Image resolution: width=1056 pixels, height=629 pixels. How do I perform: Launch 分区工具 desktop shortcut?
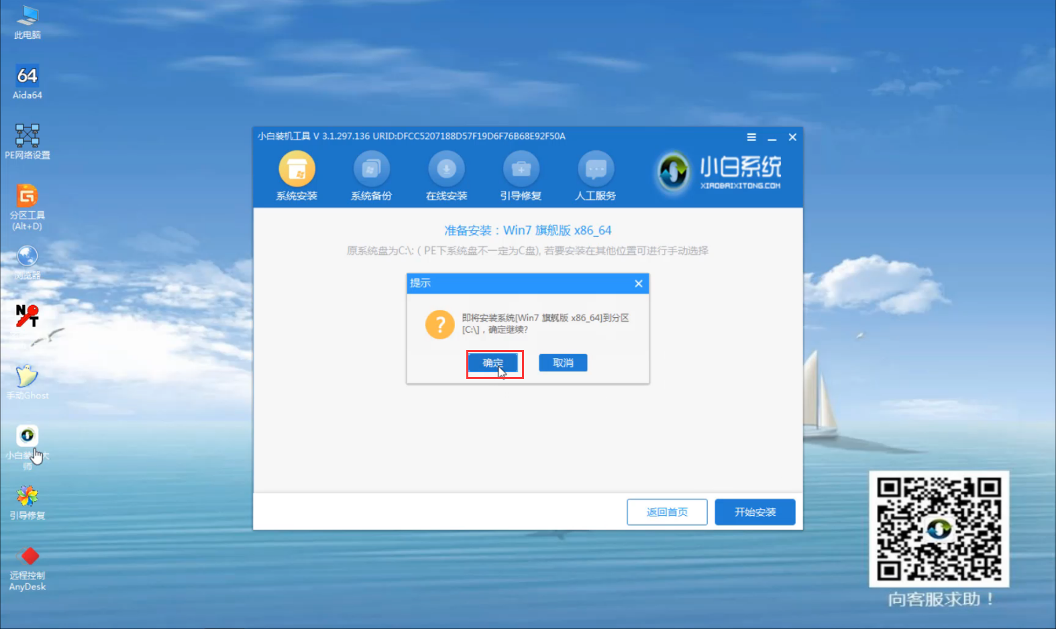pyautogui.click(x=28, y=196)
